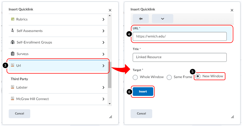The image size is (242, 126).
Task: Click the Rubrics grid icon
Action: click(12, 19)
